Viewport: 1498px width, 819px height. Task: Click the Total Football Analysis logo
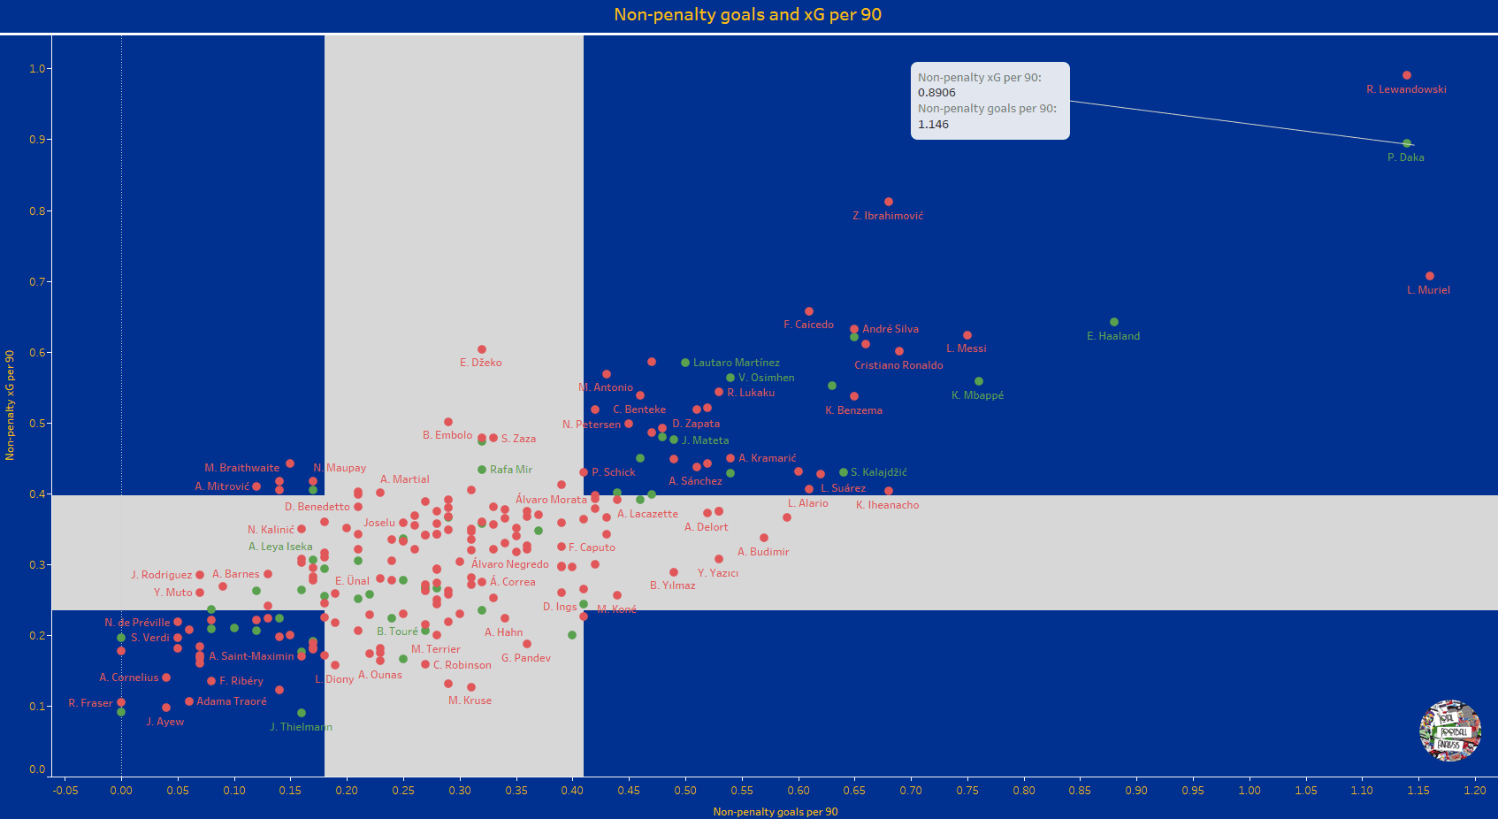(1450, 731)
